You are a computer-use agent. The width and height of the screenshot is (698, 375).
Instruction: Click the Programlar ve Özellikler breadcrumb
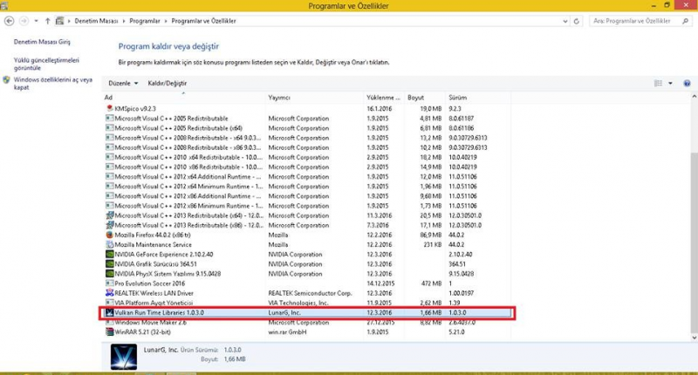point(204,21)
